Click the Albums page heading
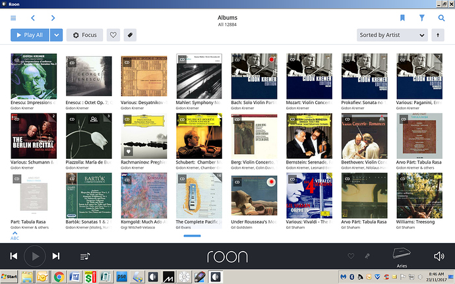455x284 pixels. click(x=228, y=18)
